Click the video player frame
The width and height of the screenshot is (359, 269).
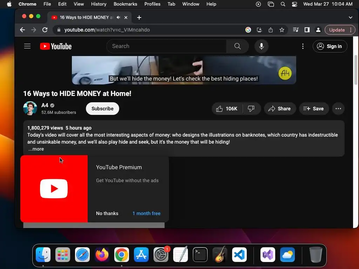click(x=184, y=70)
